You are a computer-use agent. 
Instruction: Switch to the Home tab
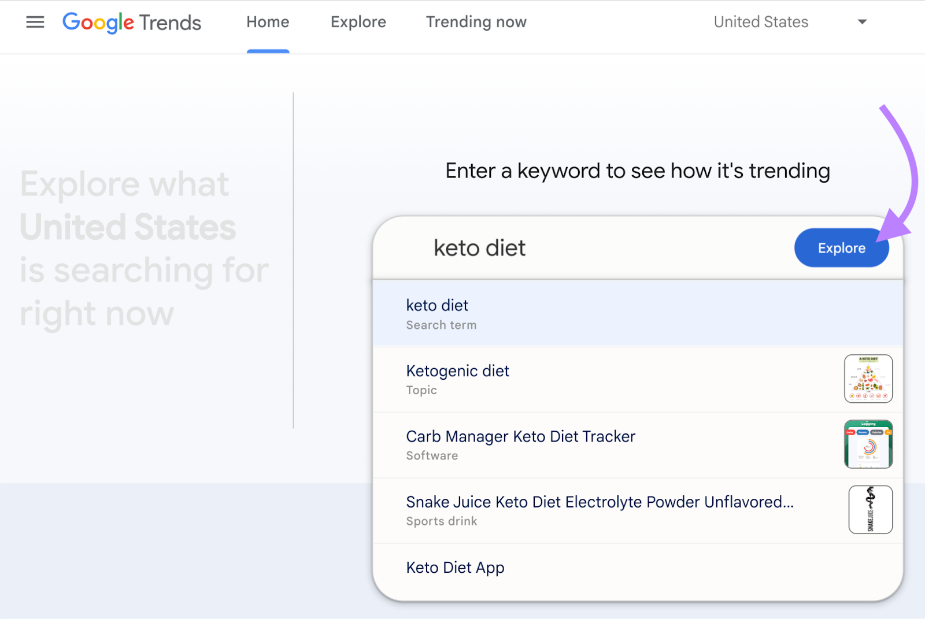pos(268,22)
